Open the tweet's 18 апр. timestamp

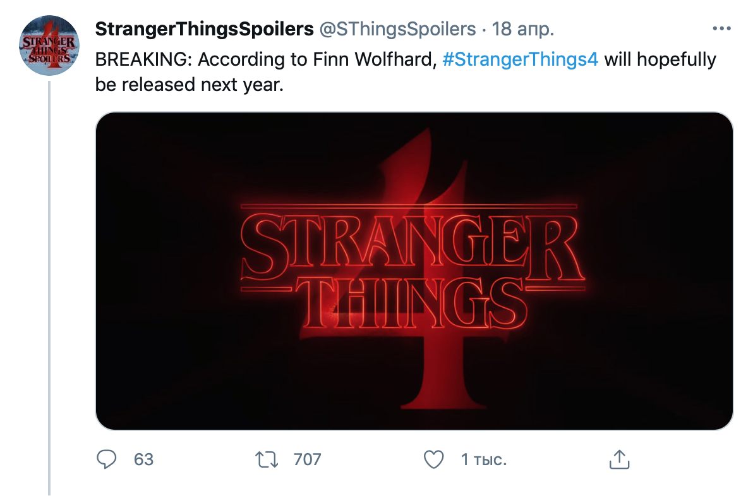(x=523, y=29)
